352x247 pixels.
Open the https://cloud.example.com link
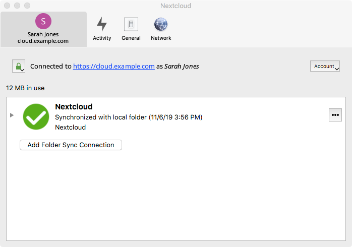pos(114,66)
